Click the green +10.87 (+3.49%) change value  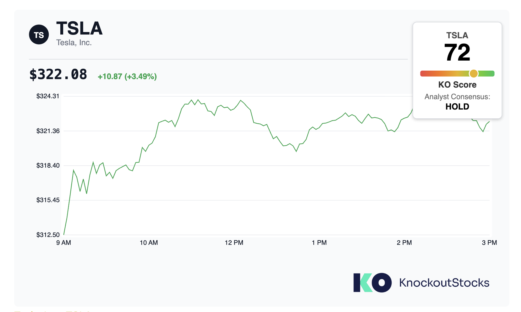[127, 76]
